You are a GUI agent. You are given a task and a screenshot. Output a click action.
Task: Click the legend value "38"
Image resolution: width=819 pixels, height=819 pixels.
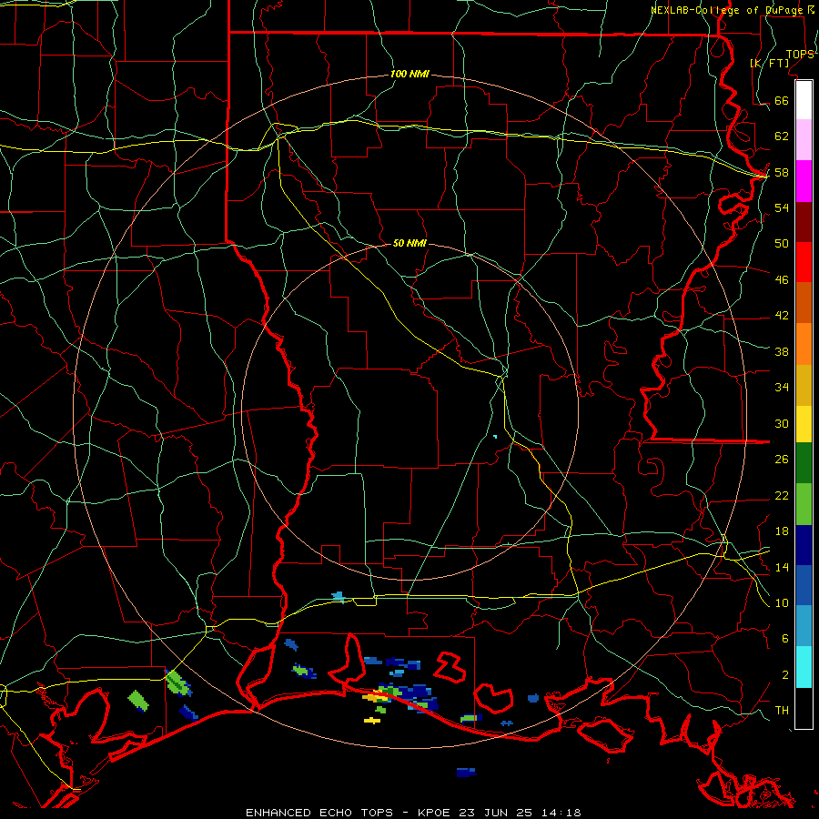pyautogui.click(x=782, y=351)
